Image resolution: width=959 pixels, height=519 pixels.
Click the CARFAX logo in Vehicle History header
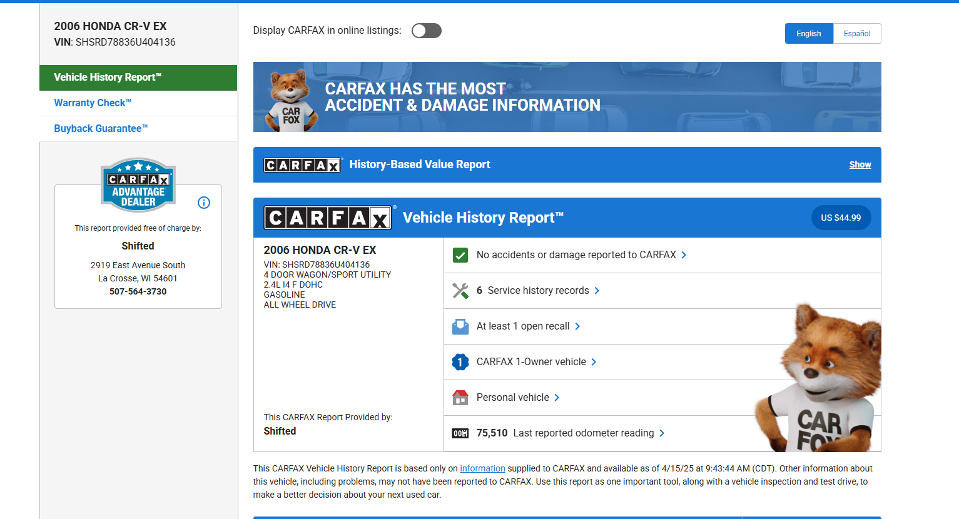tap(328, 218)
